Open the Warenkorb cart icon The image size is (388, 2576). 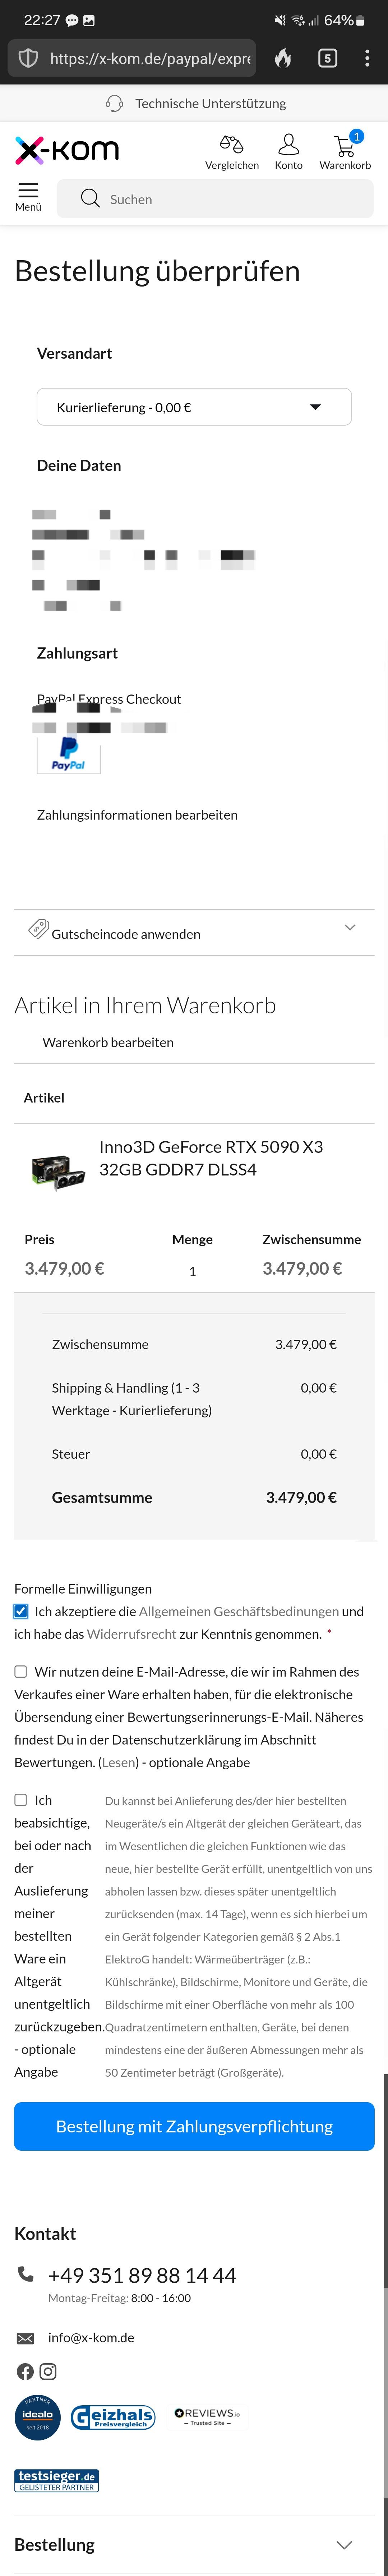pyautogui.click(x=345, y=151)
